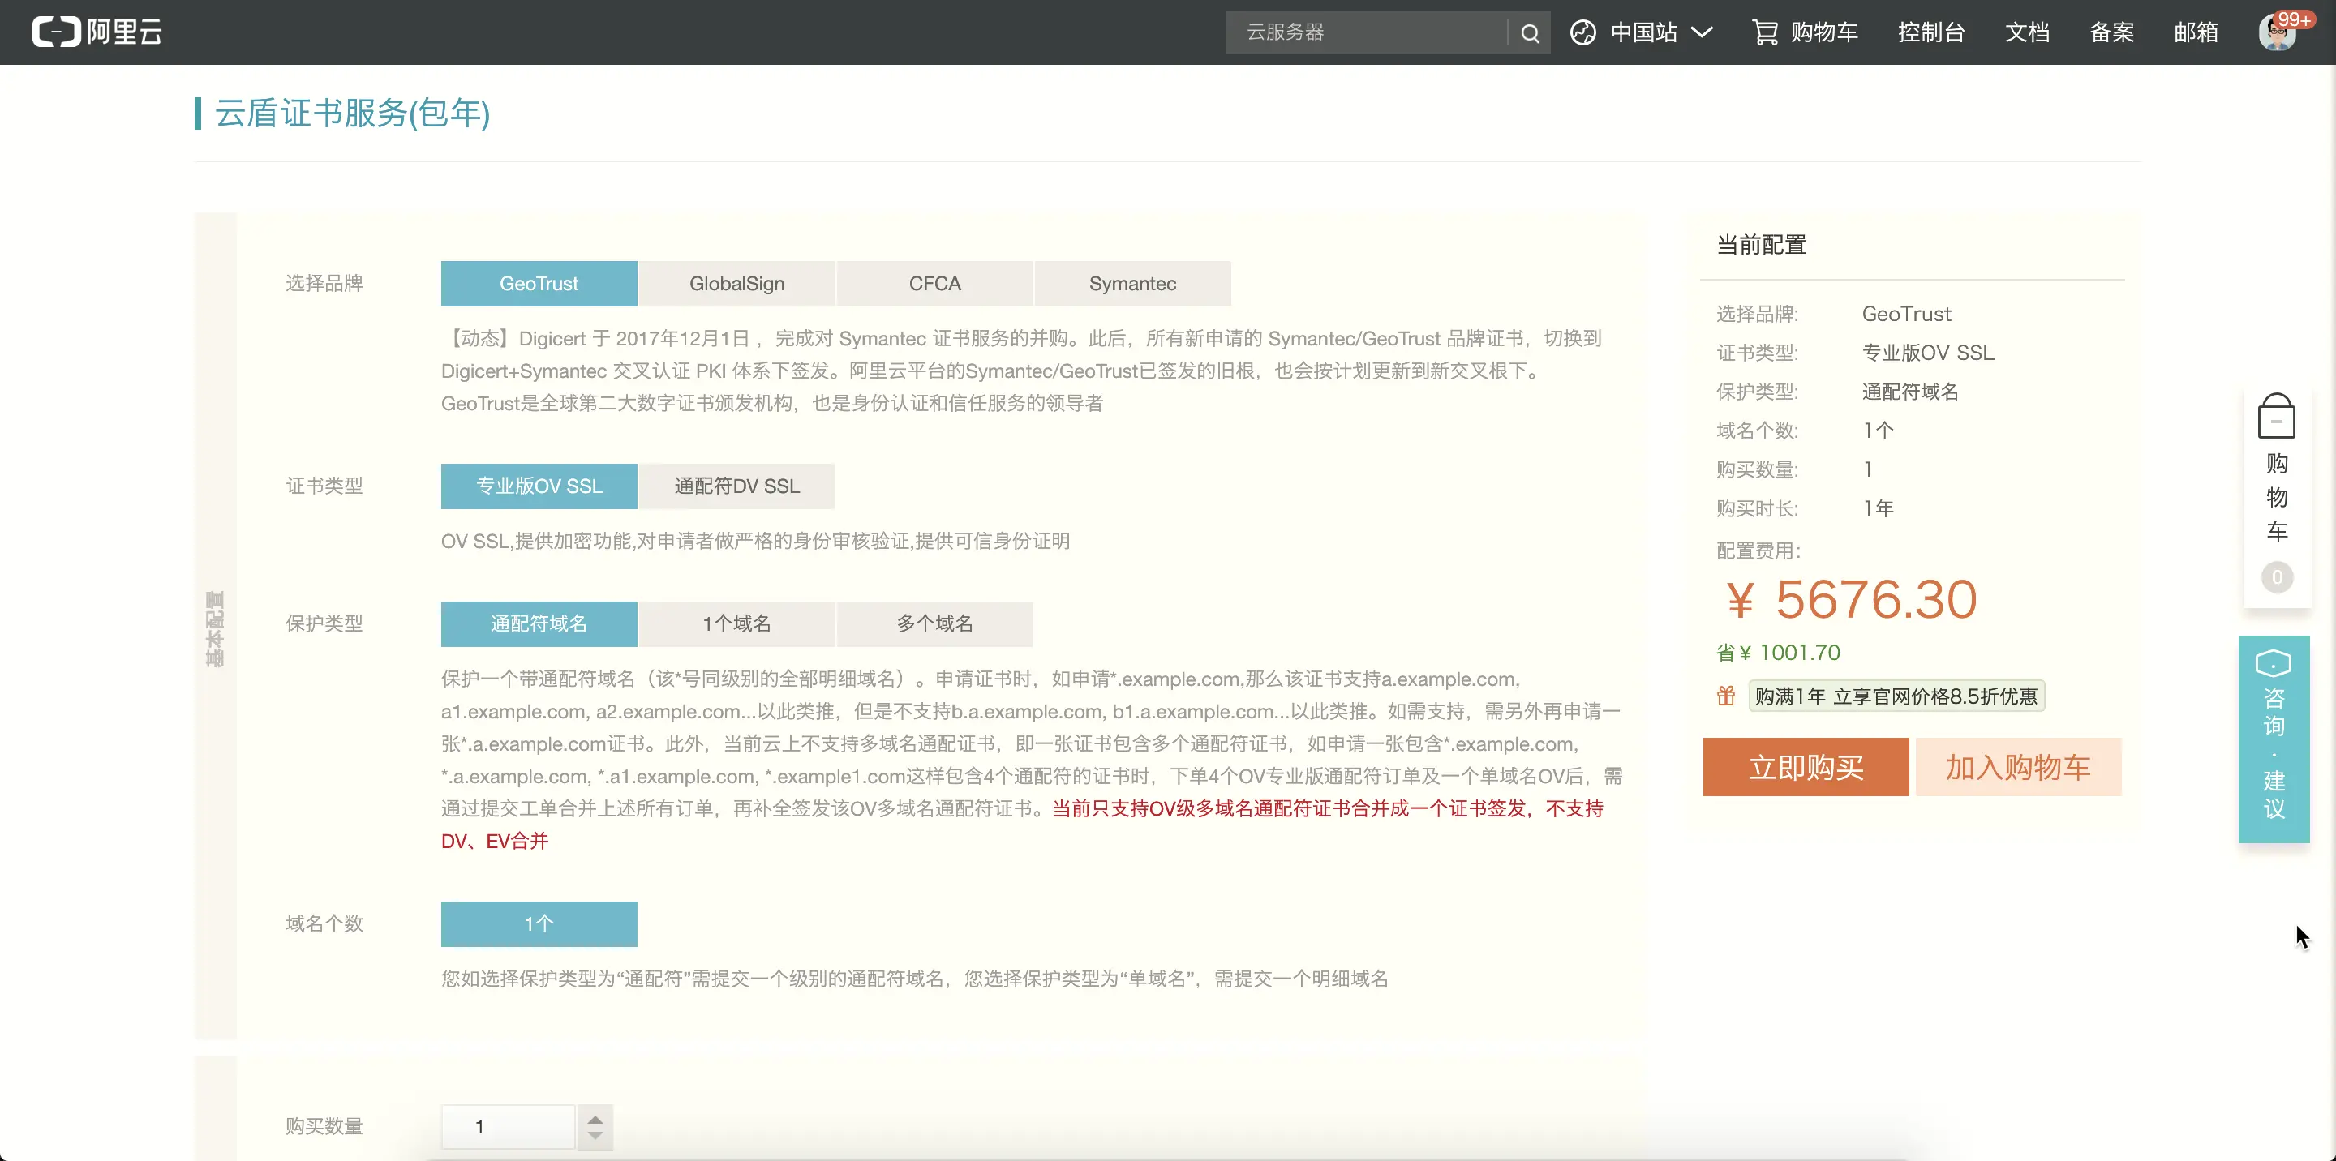2336x1161 pixels.
Task: Click the globe icon beside 中国站
Action: coord(1583,32)
